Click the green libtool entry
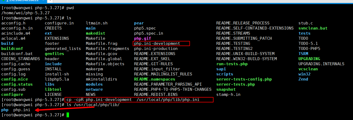 [53, 89]
